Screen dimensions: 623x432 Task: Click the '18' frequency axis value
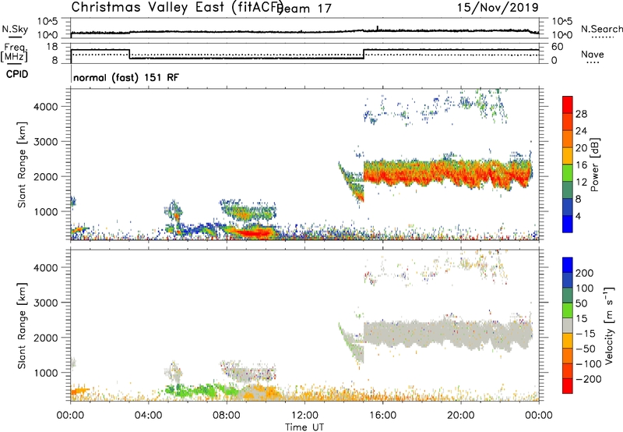52,47
